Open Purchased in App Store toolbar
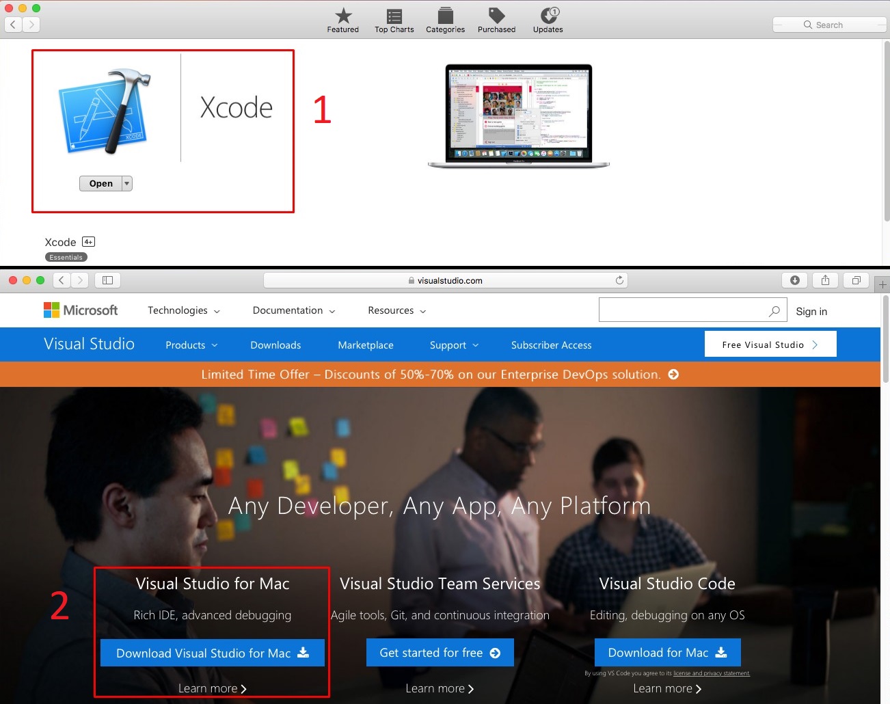The height and width of the screenshot is (704, 890). 497,21
